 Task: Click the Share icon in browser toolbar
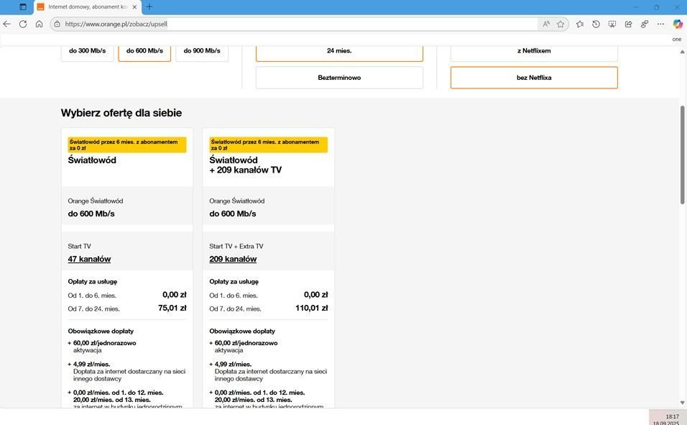click(x=628, y=24)
